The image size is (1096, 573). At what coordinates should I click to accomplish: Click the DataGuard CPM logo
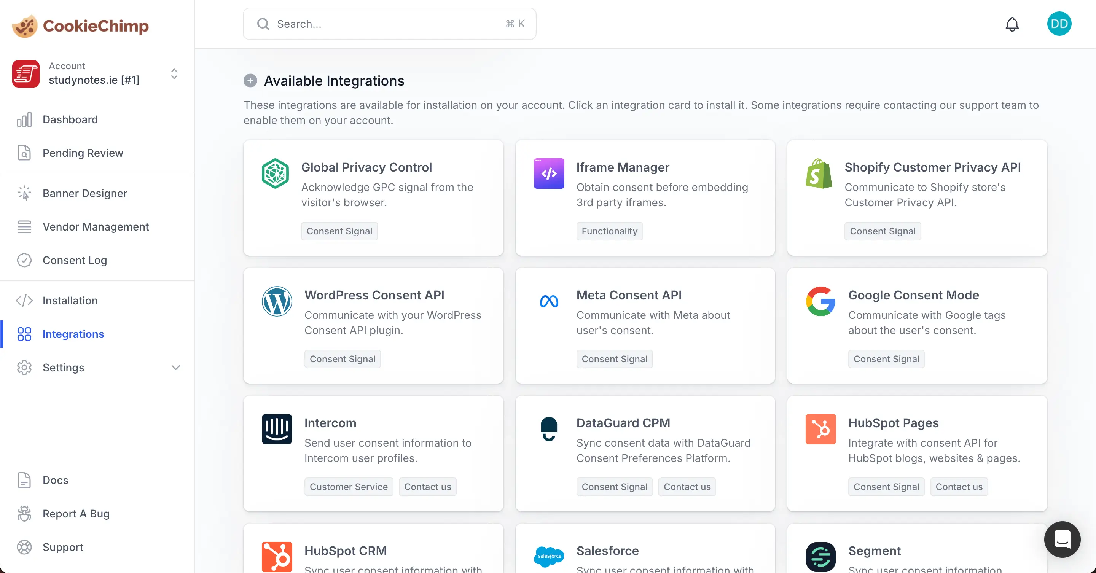(x=549, y=429)
